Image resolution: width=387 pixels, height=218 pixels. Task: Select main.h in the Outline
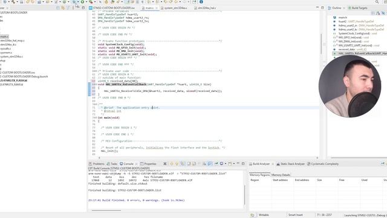[x=343, y=18]
